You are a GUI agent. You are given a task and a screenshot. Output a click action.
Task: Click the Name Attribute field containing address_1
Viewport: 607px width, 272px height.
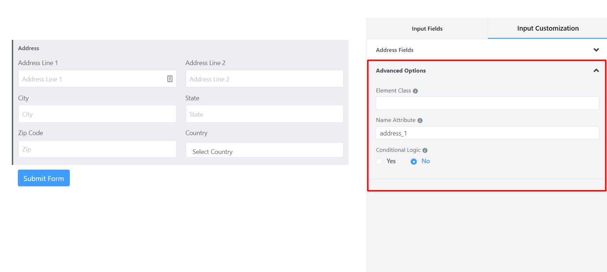(x=487, y=133)
